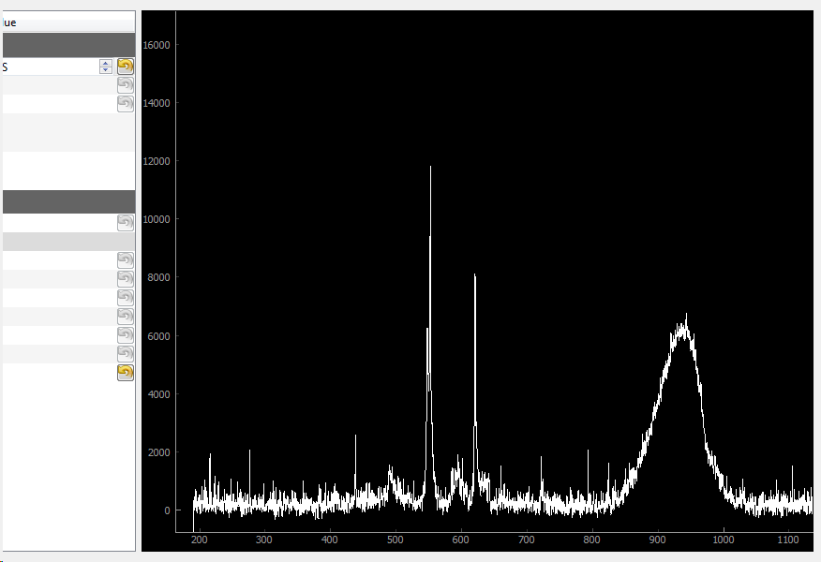Click the text field with value ending in S
The width and height of the screenshot is (821, 562).
point(47,67)
